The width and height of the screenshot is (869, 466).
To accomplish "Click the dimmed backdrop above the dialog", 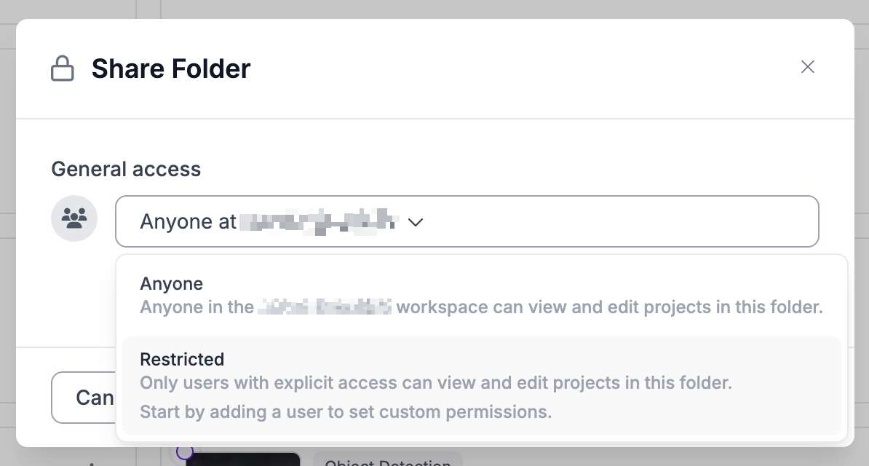I will (x=437, y=9).
